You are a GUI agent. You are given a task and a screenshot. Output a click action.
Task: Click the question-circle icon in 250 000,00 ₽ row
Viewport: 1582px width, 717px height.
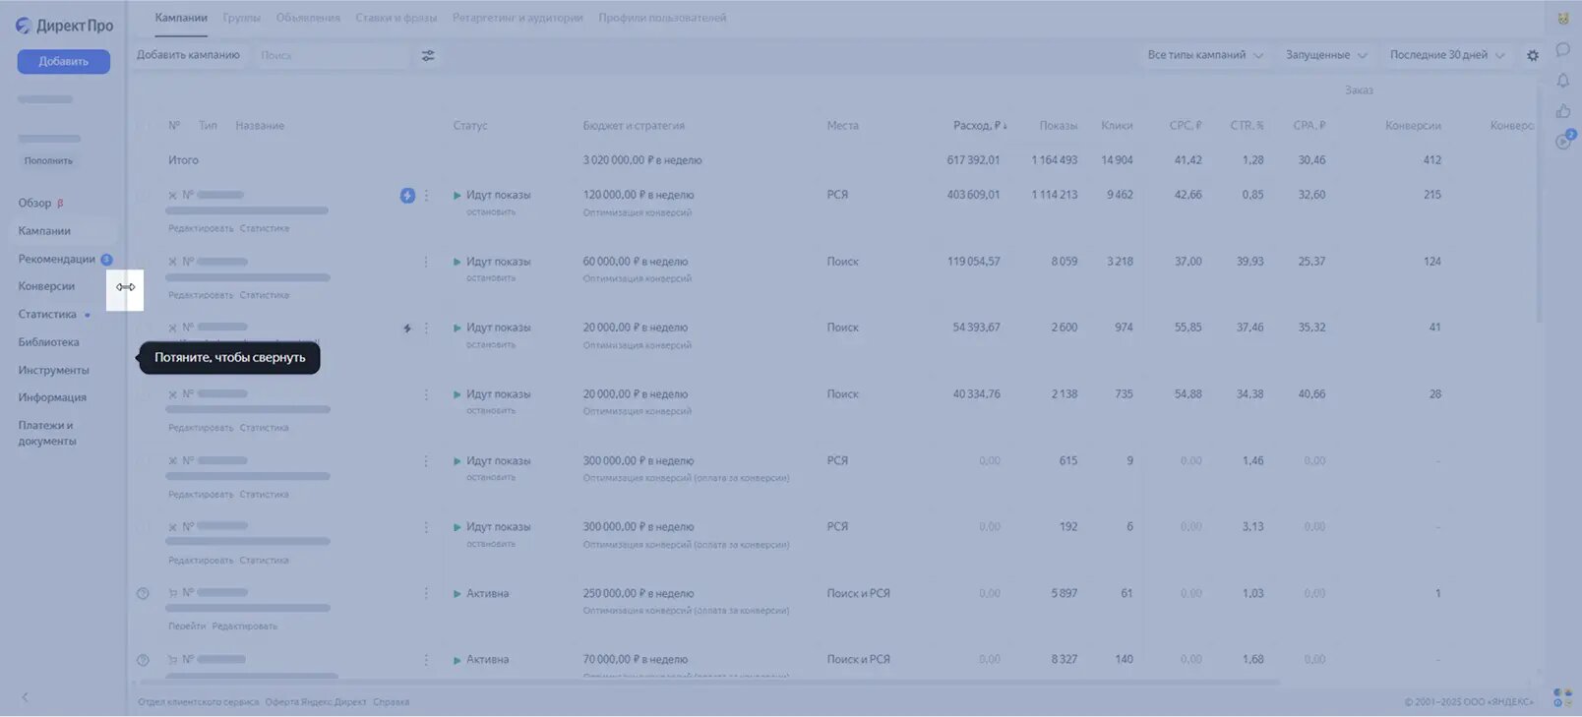point(143,593)
